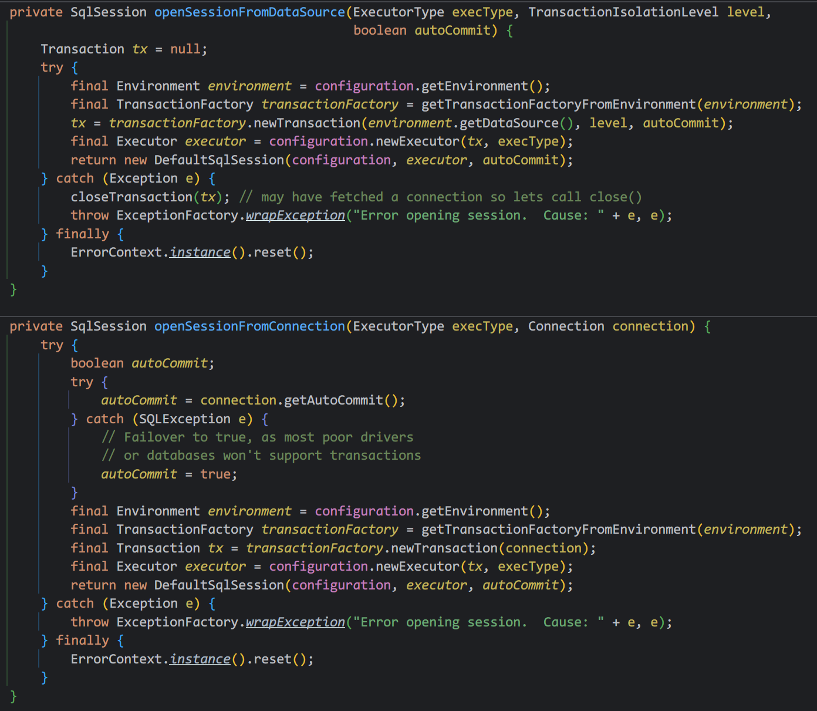Click the "may have fetched a connection" comment

click(x=440, y=197)
